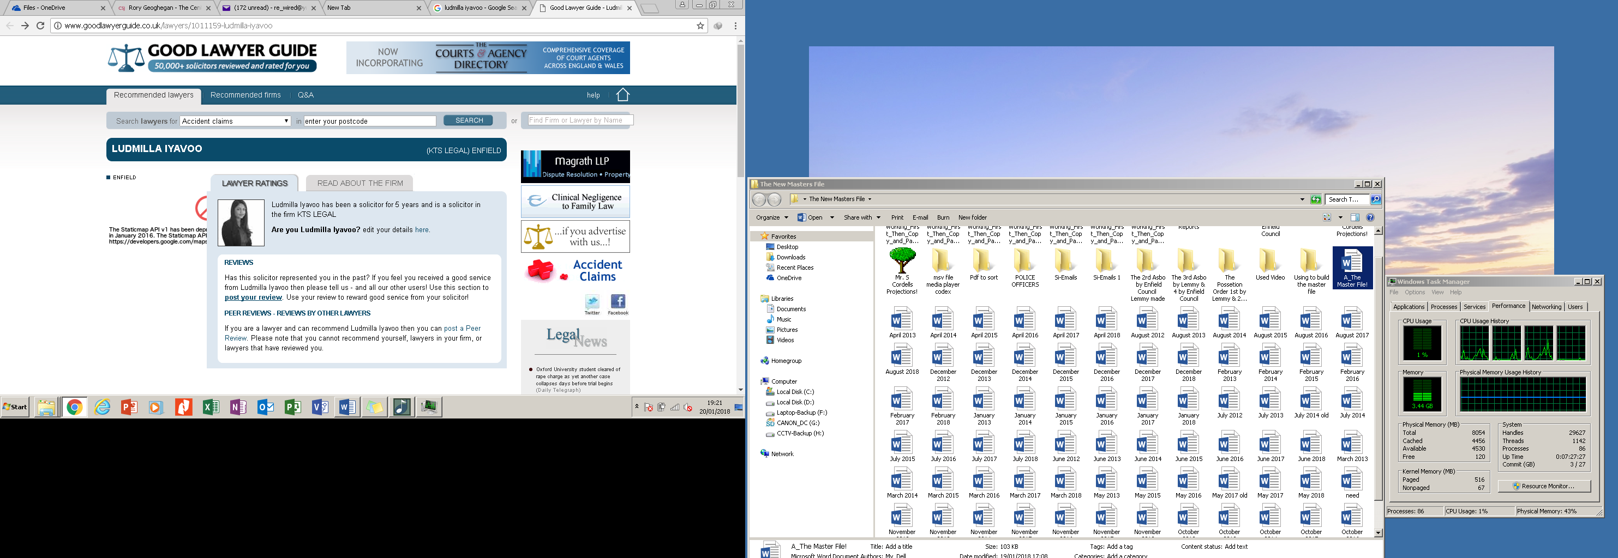The image size is (1618, 558).
Task: Open the Accident claims category dropdown
Action: pos(235,121)
